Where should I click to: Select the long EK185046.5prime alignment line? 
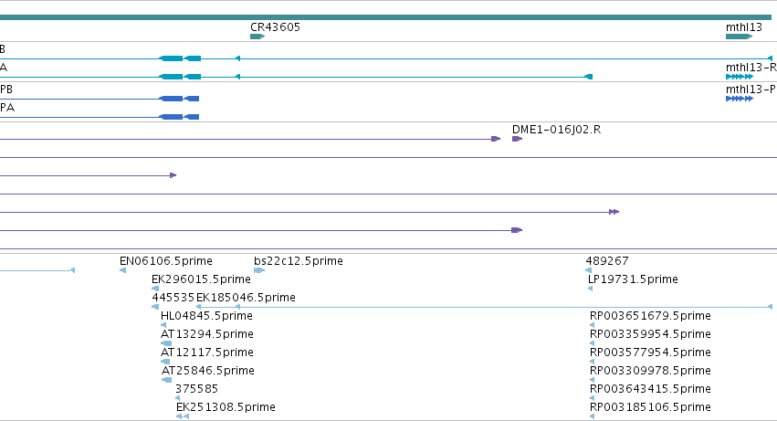(x=484, y=307)
